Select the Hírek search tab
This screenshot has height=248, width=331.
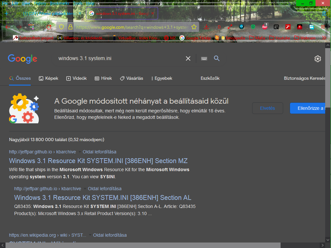coord(103,78)
